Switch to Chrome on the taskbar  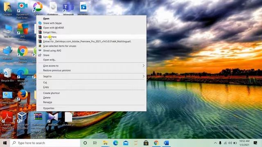click(156, 143)
